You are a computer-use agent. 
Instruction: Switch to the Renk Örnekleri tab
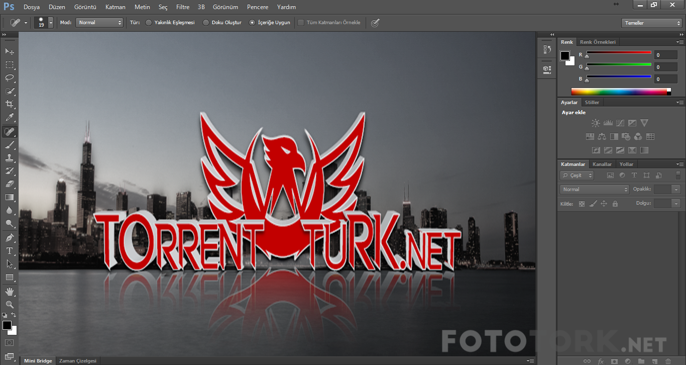[x=598, y=42]
